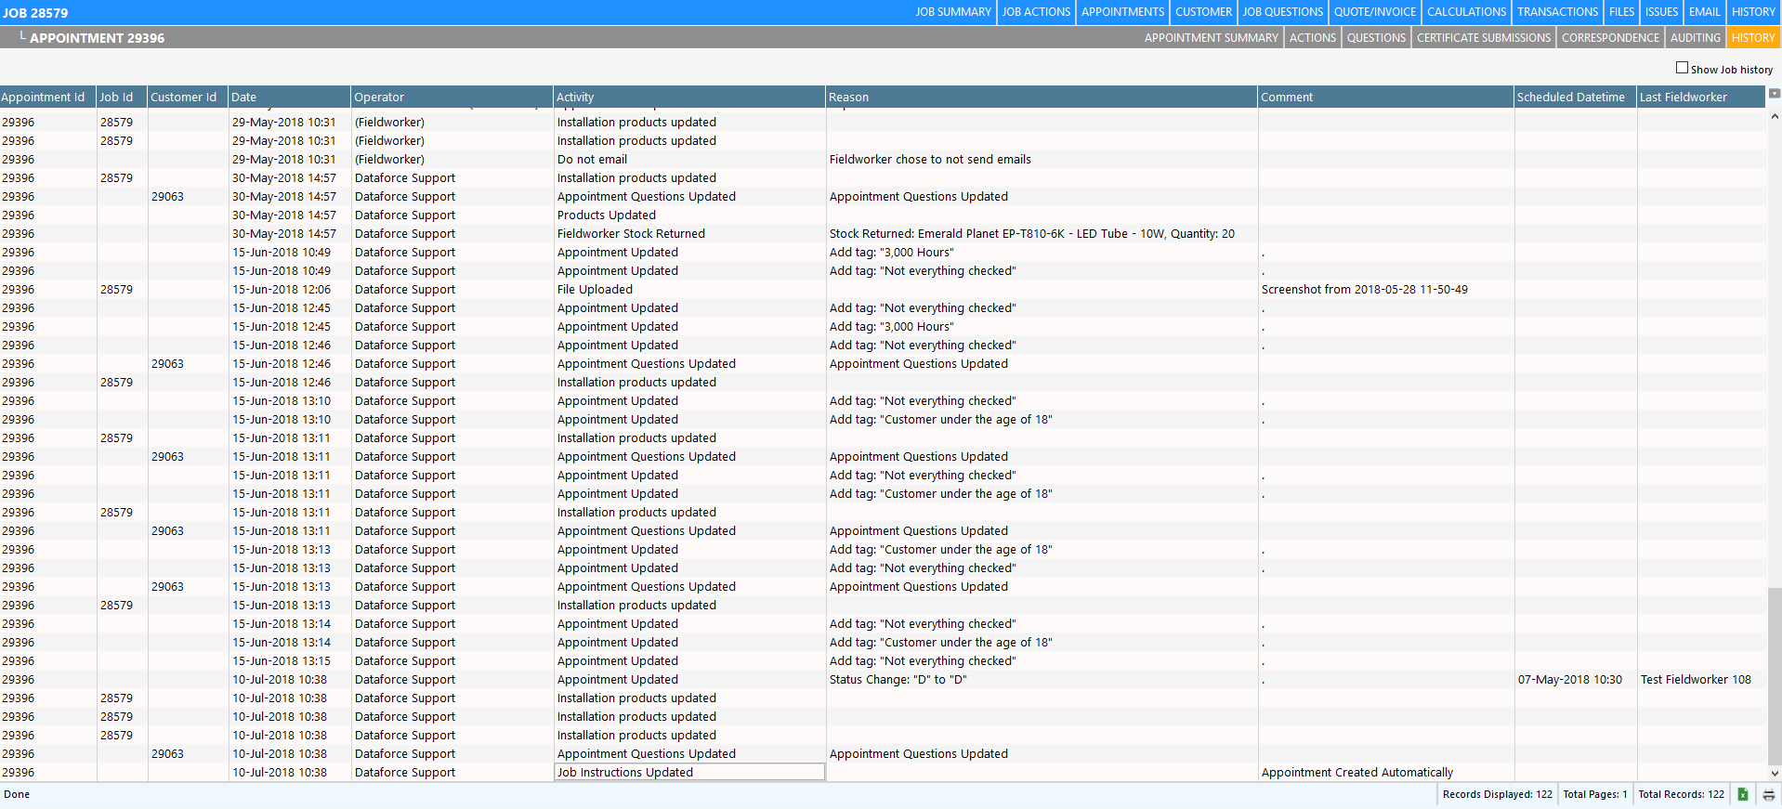Sort by the Date column header
This screenshot has height=809, width=1782.
click(x=289, y=98)
